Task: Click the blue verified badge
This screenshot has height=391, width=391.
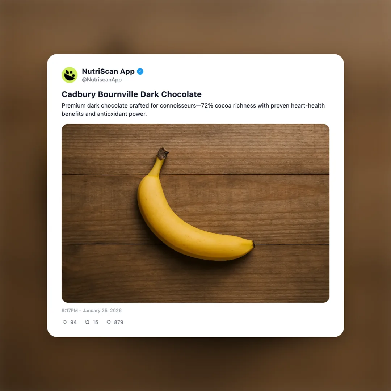Action: click(x=140, y=71)
